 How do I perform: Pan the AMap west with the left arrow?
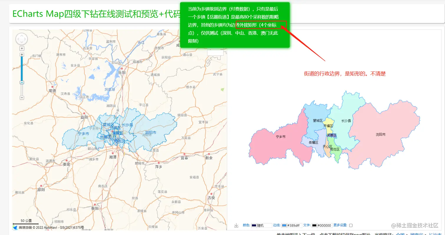(18, 39)
